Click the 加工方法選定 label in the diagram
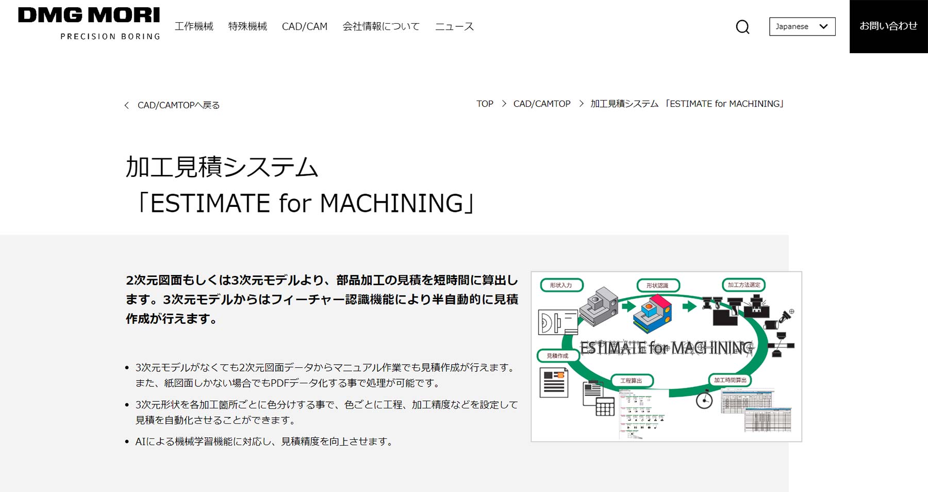This screenshot has width=928, height=492. (x=744, y=285)
